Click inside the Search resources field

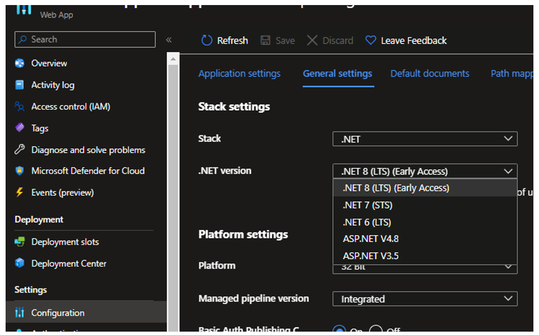(85, 39)
